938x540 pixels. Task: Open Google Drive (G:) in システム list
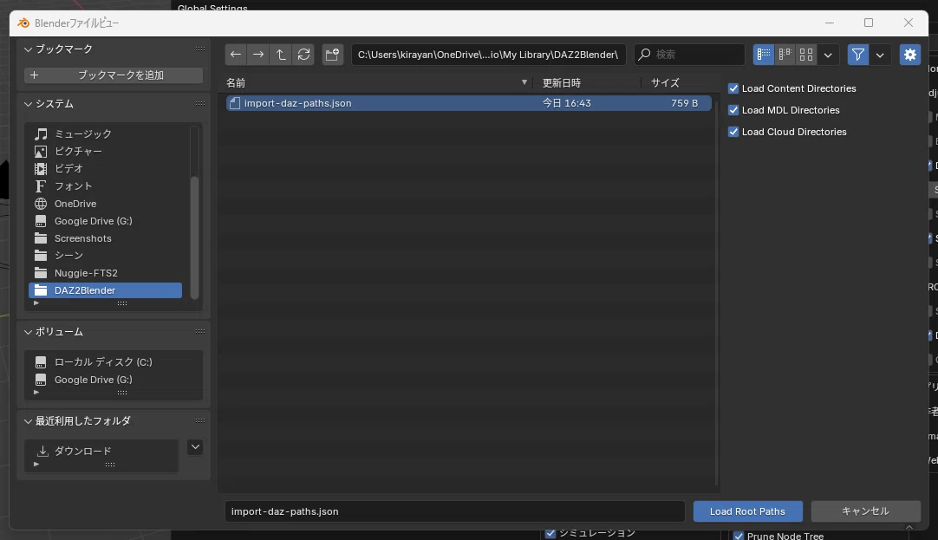pyautogui.click(x=105, y=221)
